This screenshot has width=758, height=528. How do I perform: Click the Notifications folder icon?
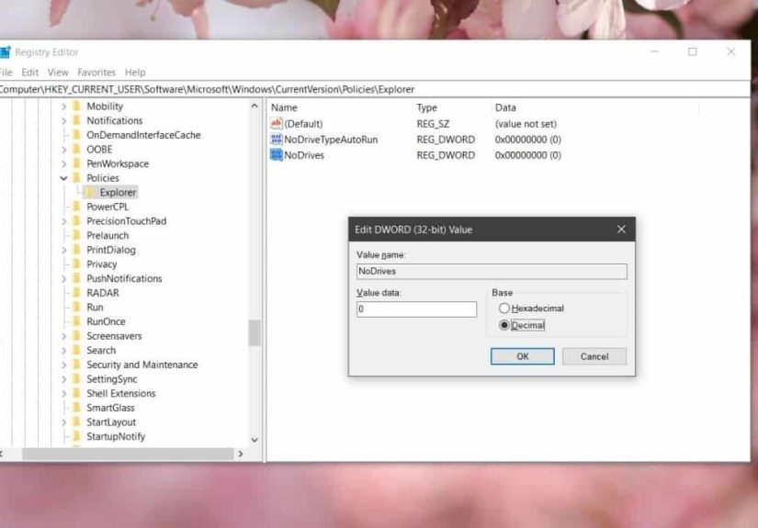coord(76,120)
